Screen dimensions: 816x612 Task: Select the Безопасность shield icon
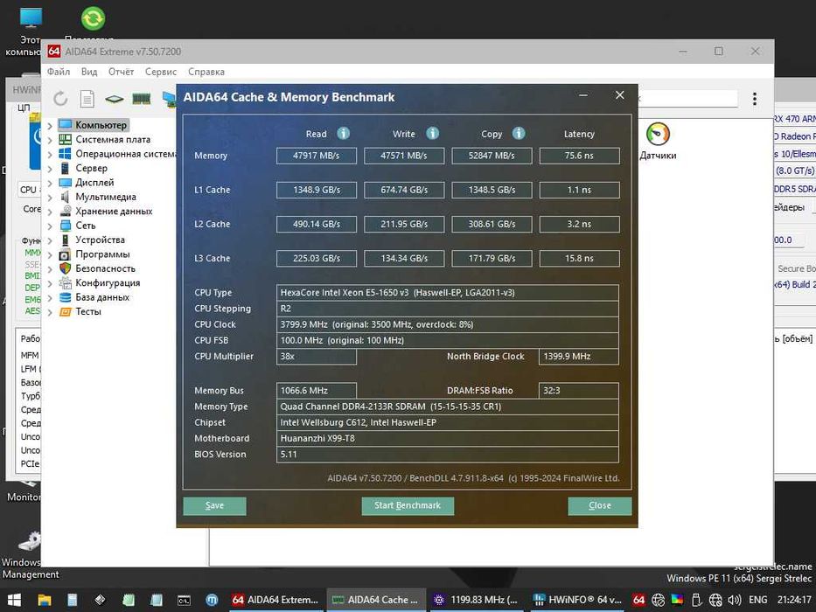point(65,268)
